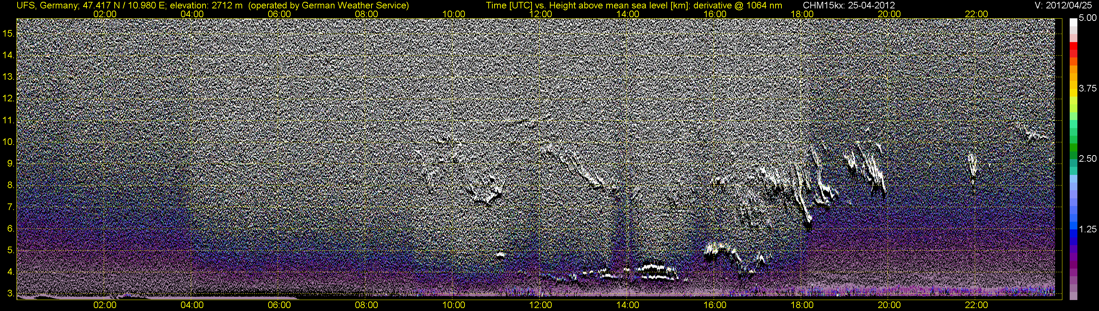Click the "8." km height axis label
Screen dimensions: 1099x311
pyautogui.click(x=11, y=186)
